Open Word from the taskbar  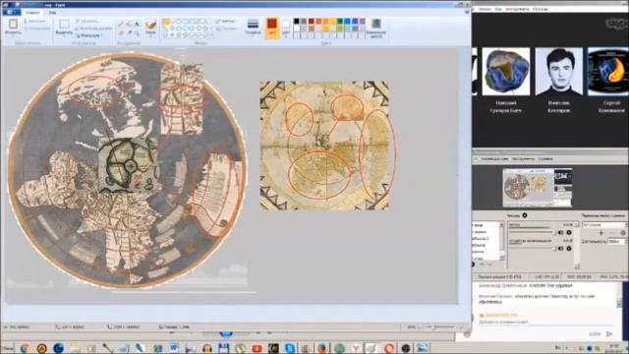[x=174, y=348]
